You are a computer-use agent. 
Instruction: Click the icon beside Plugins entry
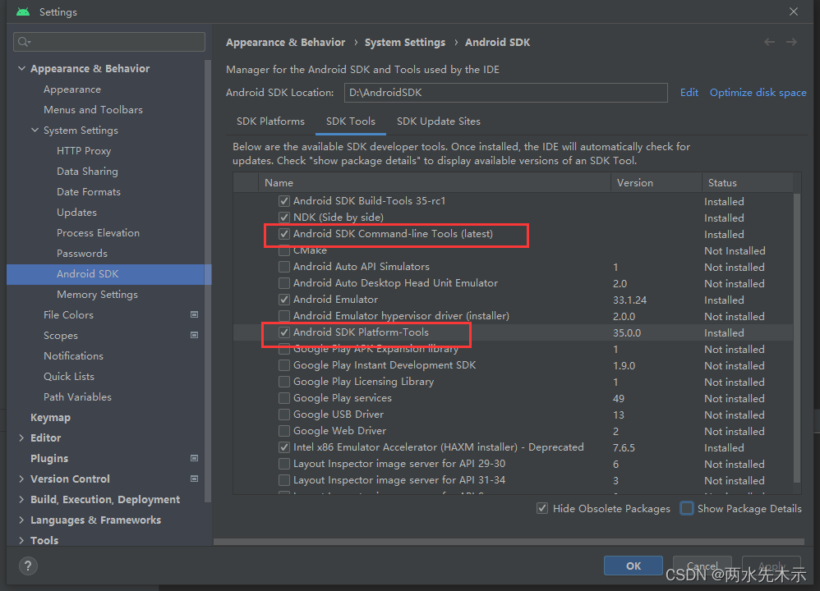pos(194,458)
